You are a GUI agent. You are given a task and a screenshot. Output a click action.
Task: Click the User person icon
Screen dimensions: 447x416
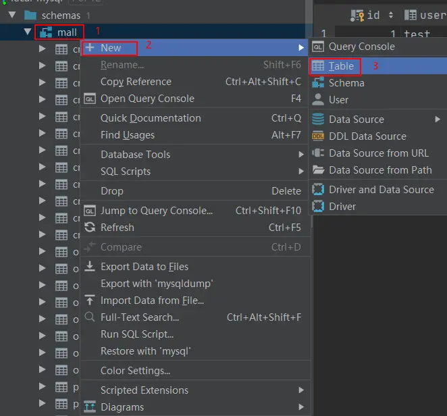(x=318, y=100)
